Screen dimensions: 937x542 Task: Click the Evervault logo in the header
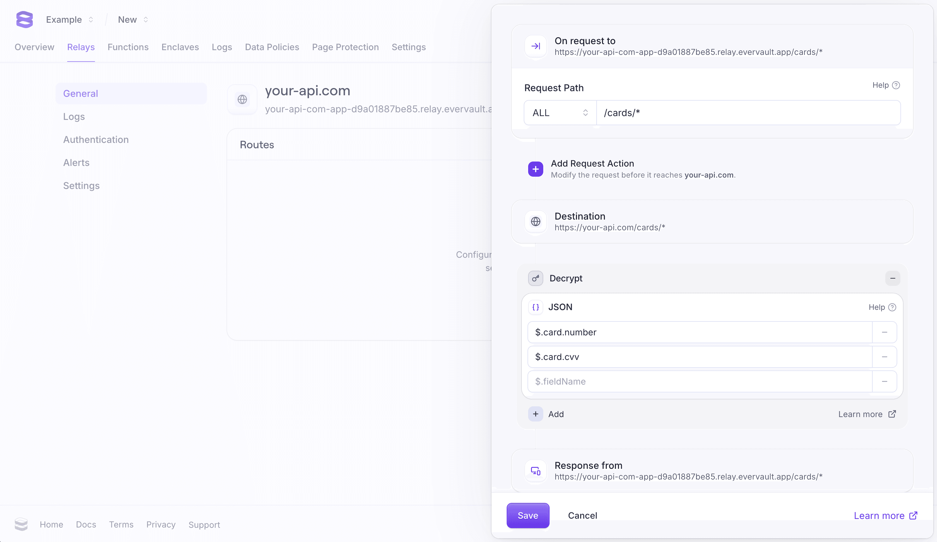[x=25, y=19]
